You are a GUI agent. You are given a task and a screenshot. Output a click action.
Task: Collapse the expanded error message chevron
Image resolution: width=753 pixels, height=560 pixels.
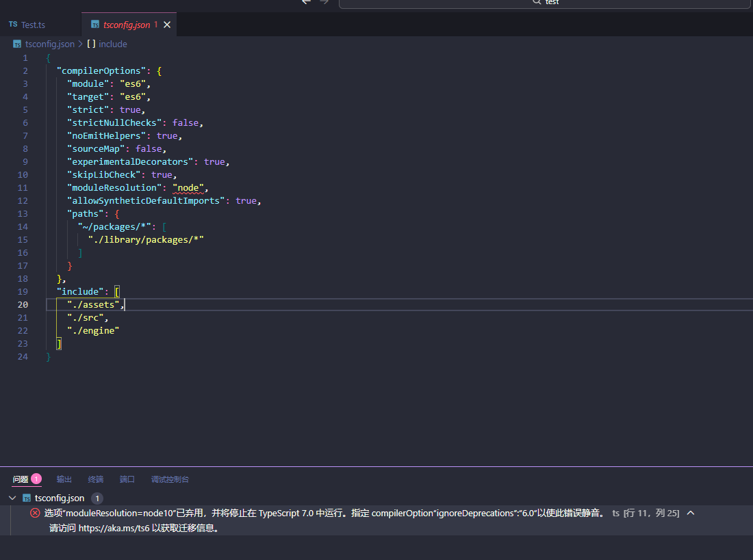pos(690,513)
